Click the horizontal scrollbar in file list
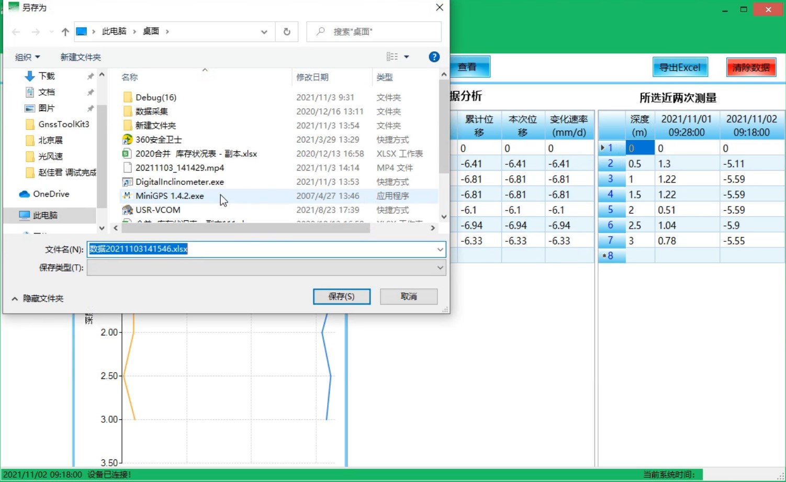The height and width of the screenshot is (482, 786). coord(246,228)
